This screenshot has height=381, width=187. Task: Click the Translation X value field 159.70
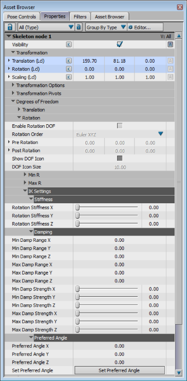(x=89, y=61)
